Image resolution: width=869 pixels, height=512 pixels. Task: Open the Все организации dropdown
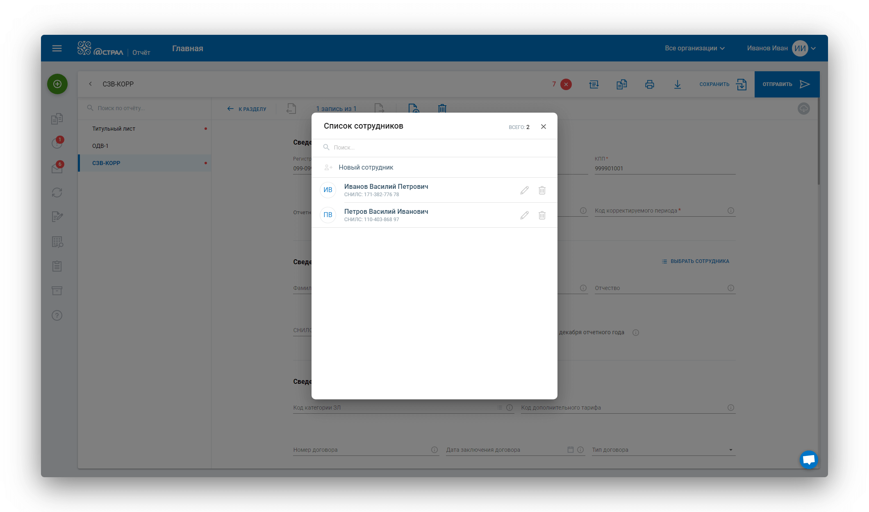click(x=695, y=48)
